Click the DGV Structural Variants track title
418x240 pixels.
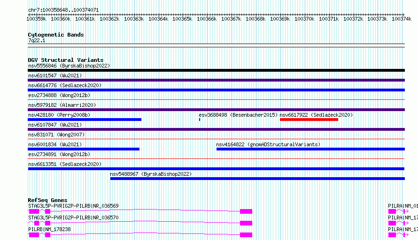(66, 60)
